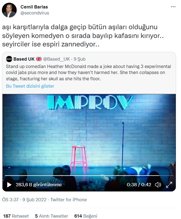Image resolution: width=181 pixels, height=219 pixels.
Task: Play the embedded video
Action: click(x=9, y=185)
